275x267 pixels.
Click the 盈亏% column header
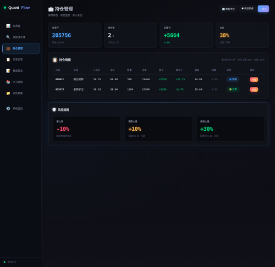pos(179,70)
